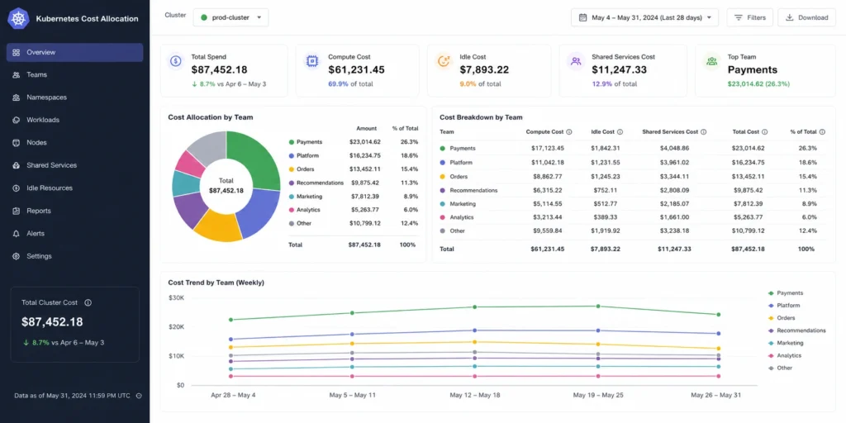Click info icon beside Idle Cost column header
Screen dimensions: 846x423
pos(620,131)
